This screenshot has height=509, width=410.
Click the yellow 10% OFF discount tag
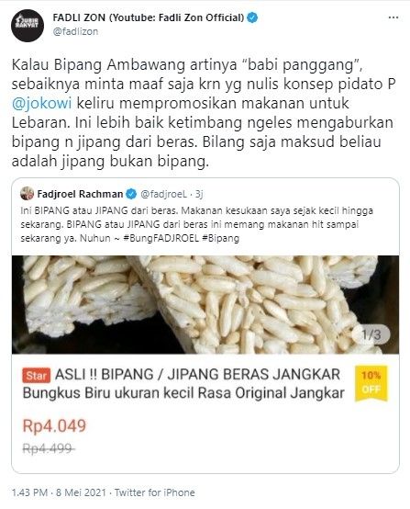(x=371, y=383)
